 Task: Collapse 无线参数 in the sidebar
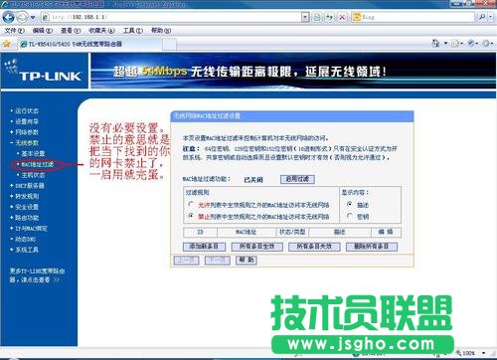point(27,143)
